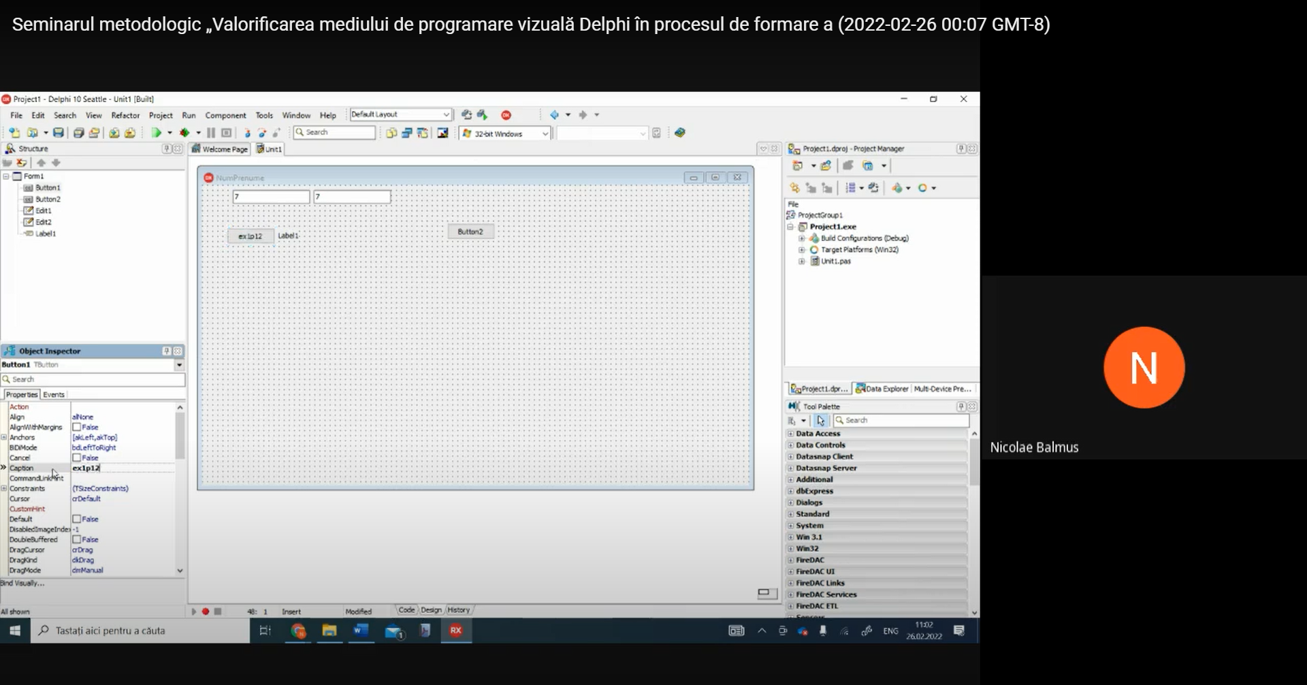The image size is (1307, 685).
Task: Open the Component menu
Action: pyautogui.click(x=225, y=116)
